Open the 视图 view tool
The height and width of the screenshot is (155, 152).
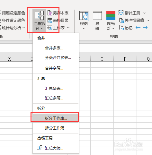(84, 20)
